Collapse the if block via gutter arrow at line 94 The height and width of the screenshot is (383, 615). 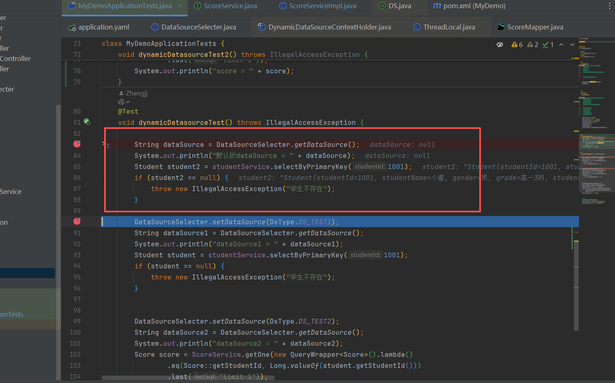click(96, 266)
